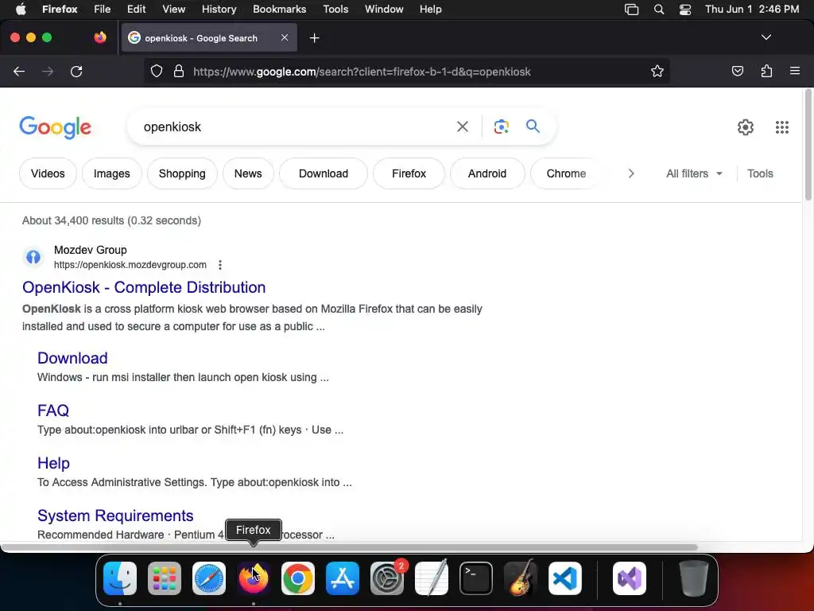Open the Tools search options
The width and height of the screenshot is (814, 611).
point(760,173)
